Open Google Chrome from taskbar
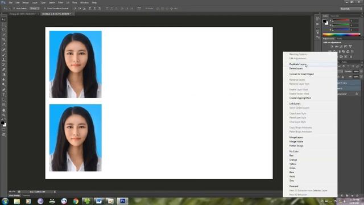The width and height of the screenshot is (364, 205). tap(76, 201)
